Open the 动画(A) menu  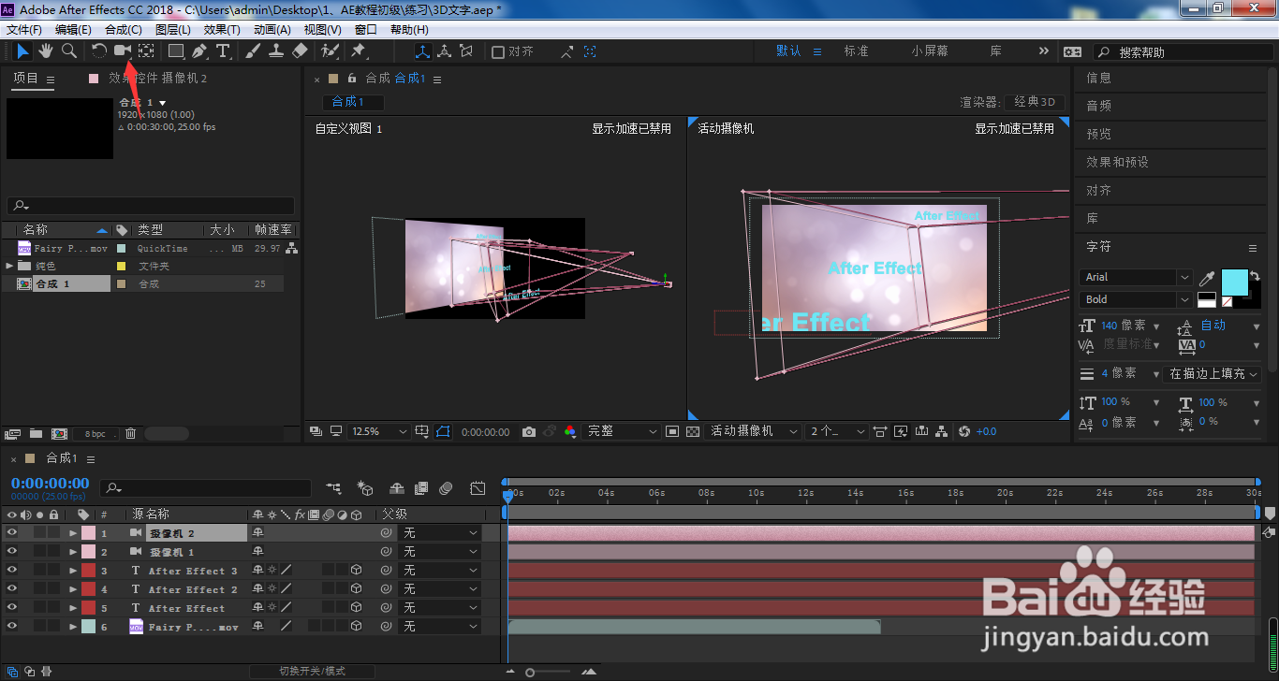272,29
